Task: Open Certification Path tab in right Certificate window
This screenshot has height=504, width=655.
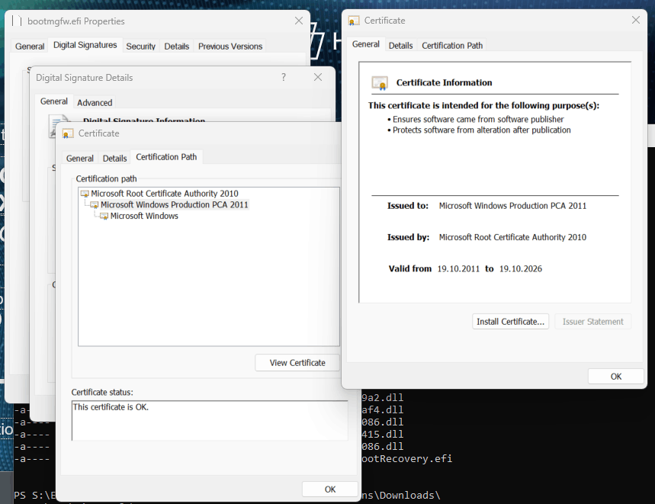Action: [x=452, y=46]
